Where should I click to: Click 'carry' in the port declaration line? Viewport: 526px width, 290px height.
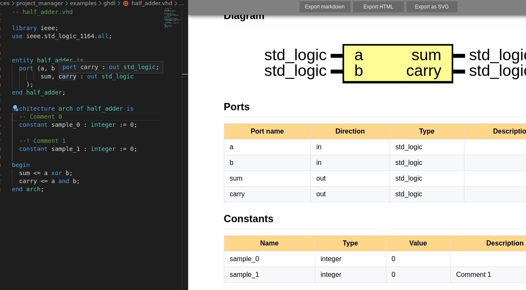pyautogui.click(x=68, y=76)
